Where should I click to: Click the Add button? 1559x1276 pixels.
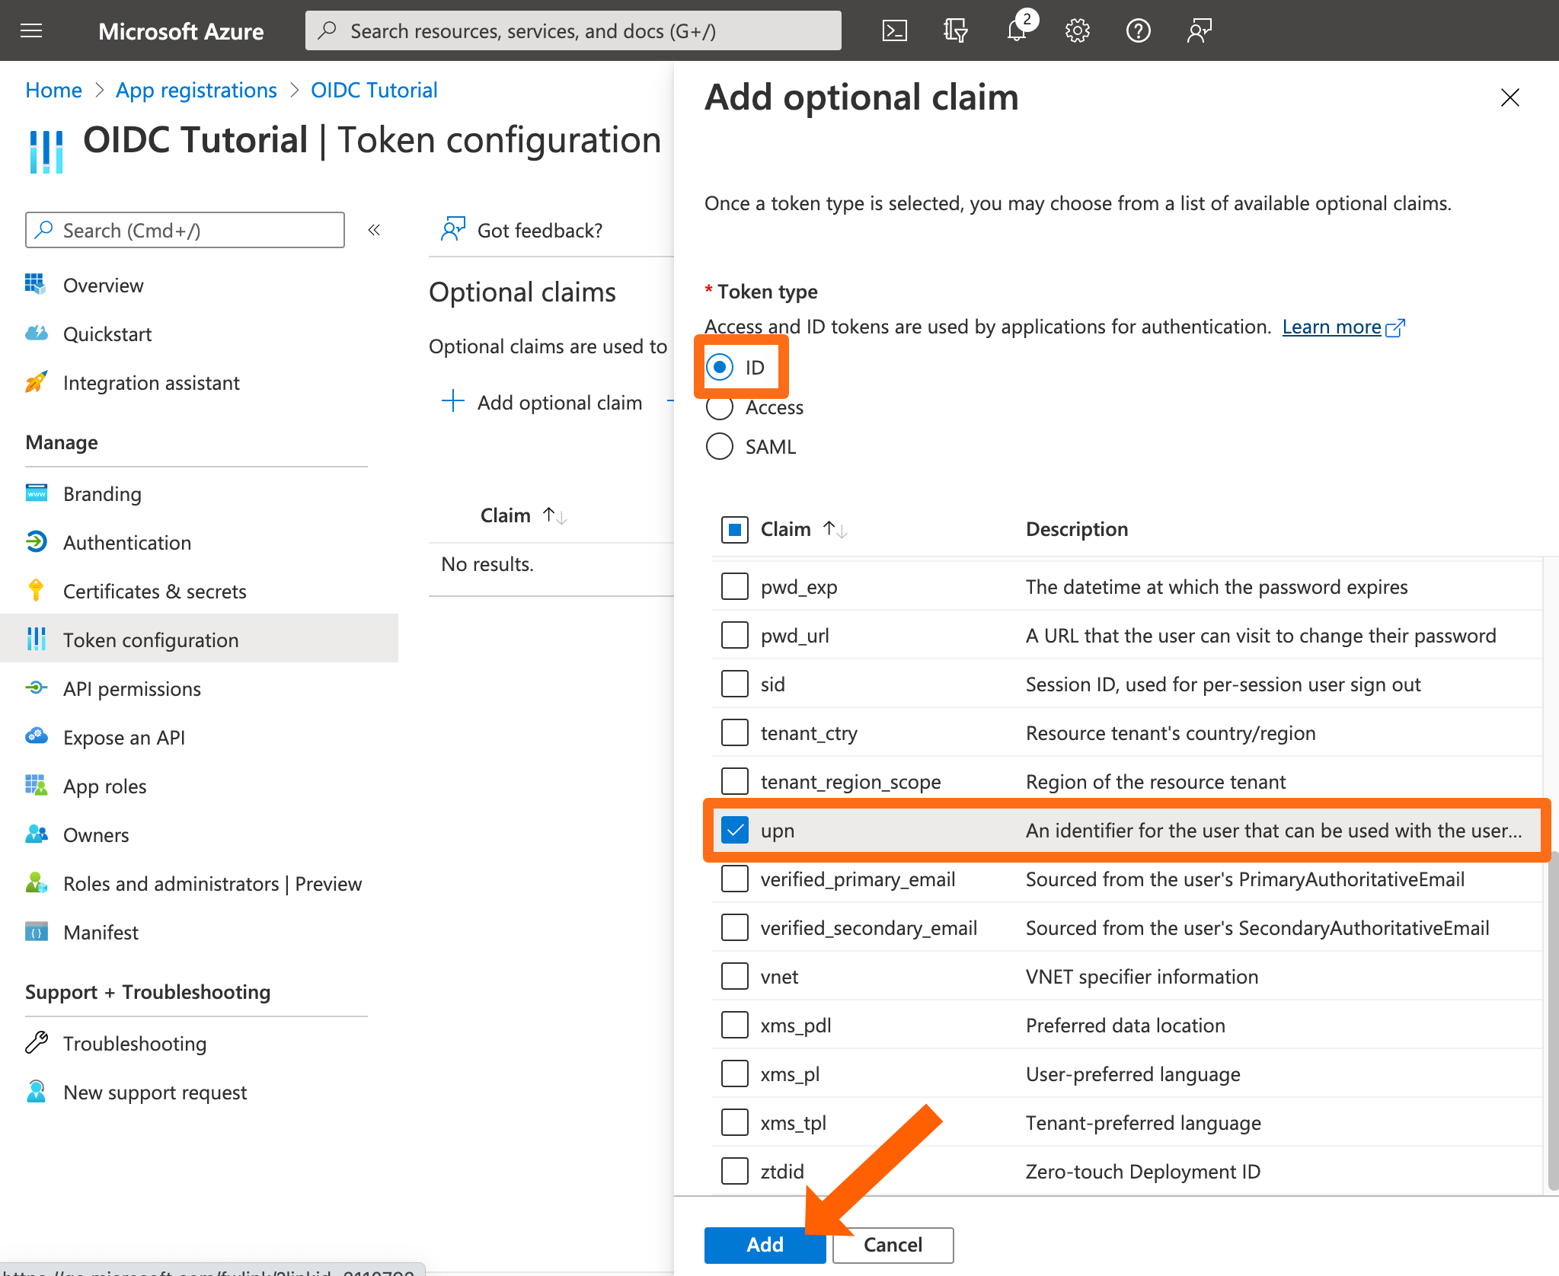point(765,1245)
